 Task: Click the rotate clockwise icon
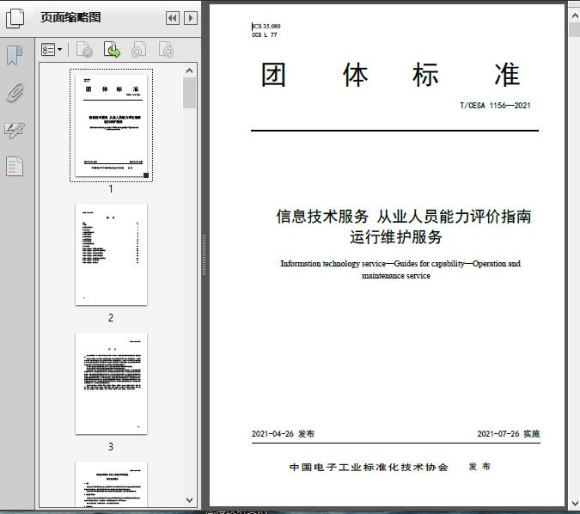[x=166, y=50]
